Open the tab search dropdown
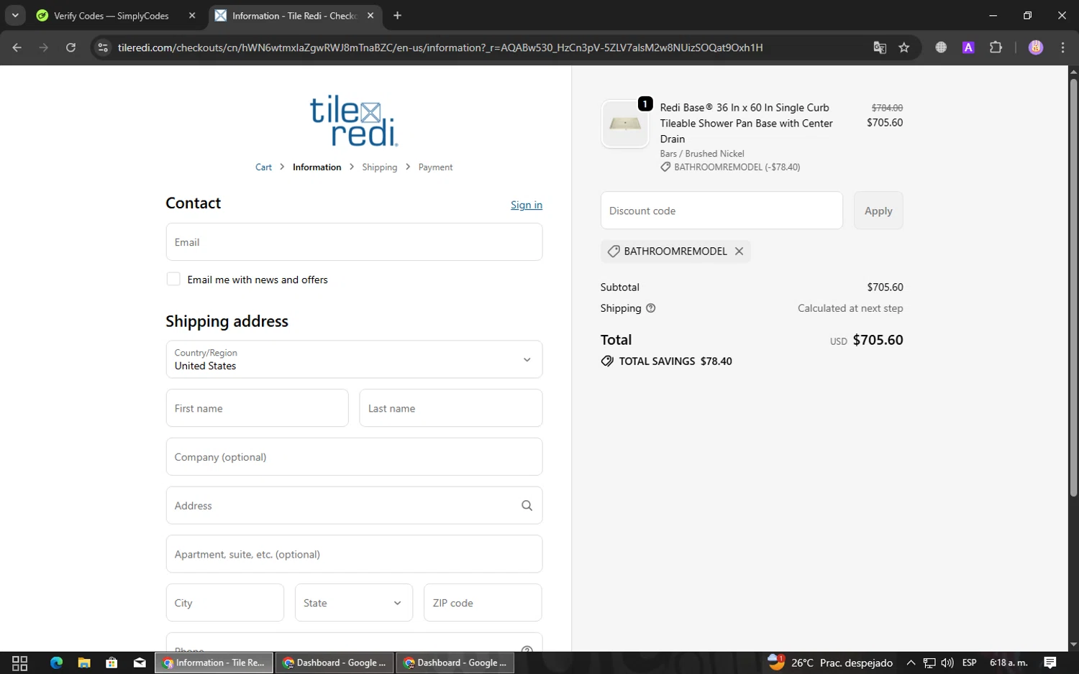The image size is (1079, 674). 15,15
